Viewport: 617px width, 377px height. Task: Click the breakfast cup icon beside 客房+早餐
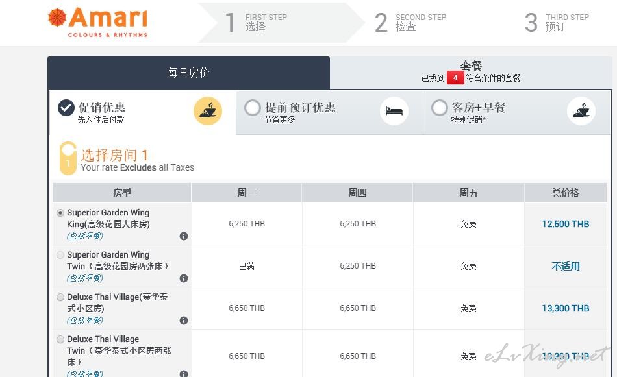pos(581,111)
